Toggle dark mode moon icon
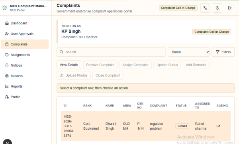 click(x=217, y=8)
